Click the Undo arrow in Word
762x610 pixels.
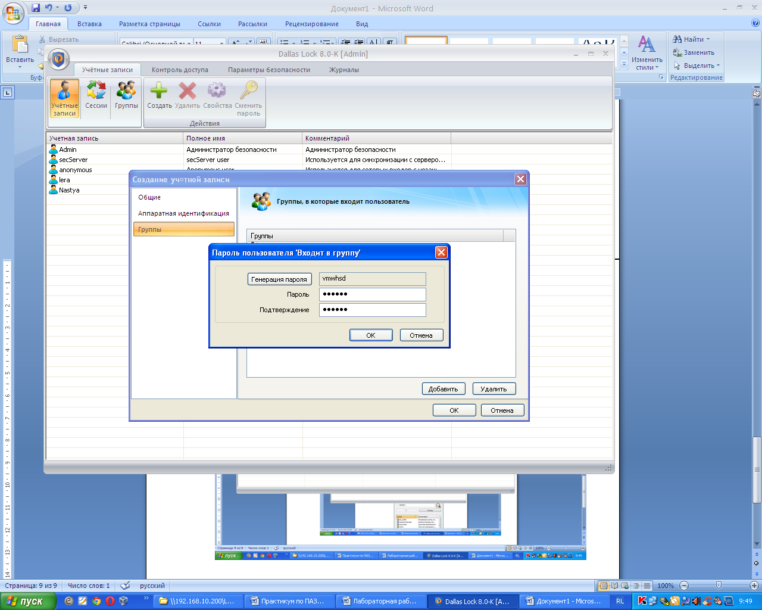coord(49,8)
